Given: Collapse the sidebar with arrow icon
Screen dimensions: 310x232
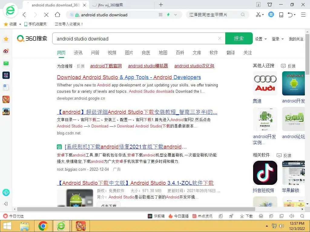Looking at the screenshot, I should pos(6,204).
